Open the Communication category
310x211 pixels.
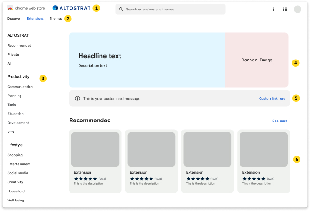coord(20,87)
